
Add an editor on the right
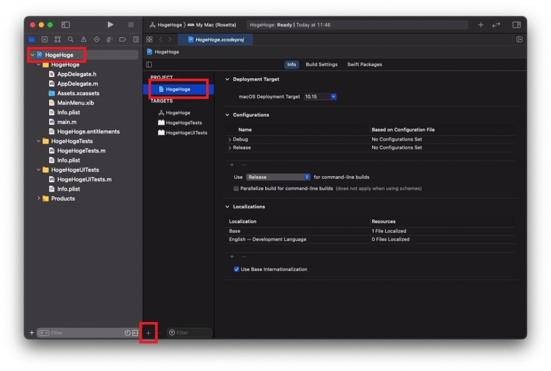[519, 39]
